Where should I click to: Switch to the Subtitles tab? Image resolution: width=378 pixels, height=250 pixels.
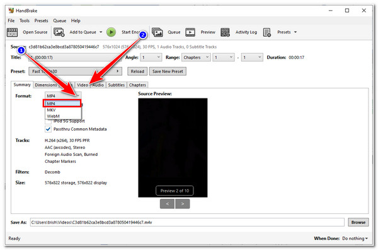pyautogui.click(x=116, y=85)
